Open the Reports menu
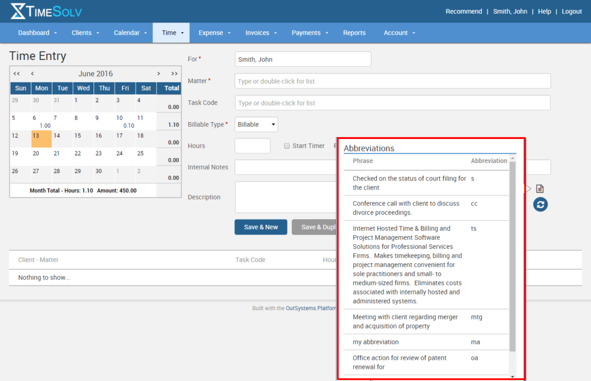Viewport: 591px width, 381px height. coord(354,33)
